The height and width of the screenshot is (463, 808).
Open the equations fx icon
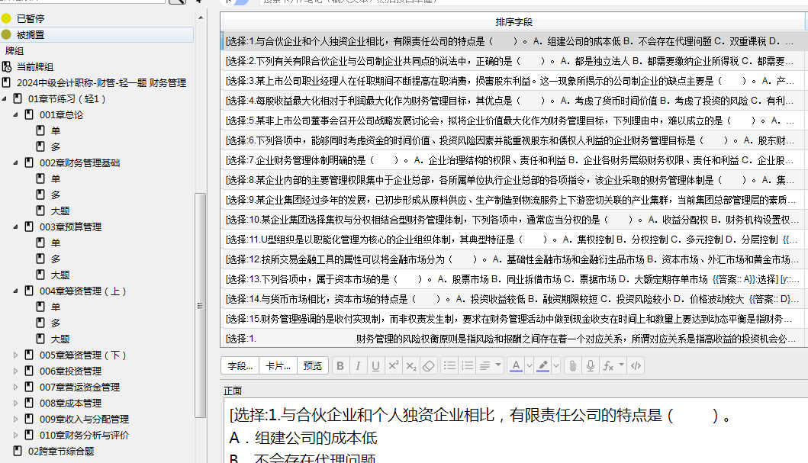[609, 365]
